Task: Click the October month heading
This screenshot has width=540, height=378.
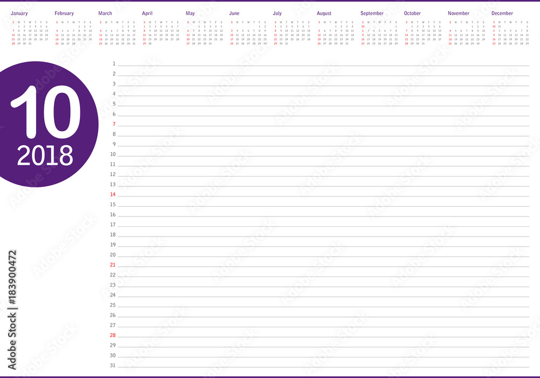Action: tap(412, 13)
